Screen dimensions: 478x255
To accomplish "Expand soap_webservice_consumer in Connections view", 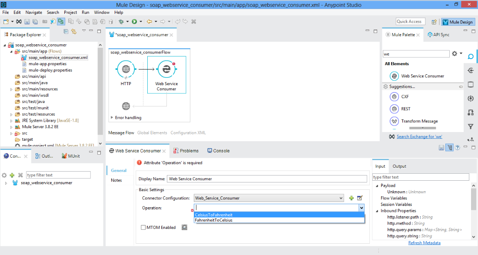I will point(6,183).
